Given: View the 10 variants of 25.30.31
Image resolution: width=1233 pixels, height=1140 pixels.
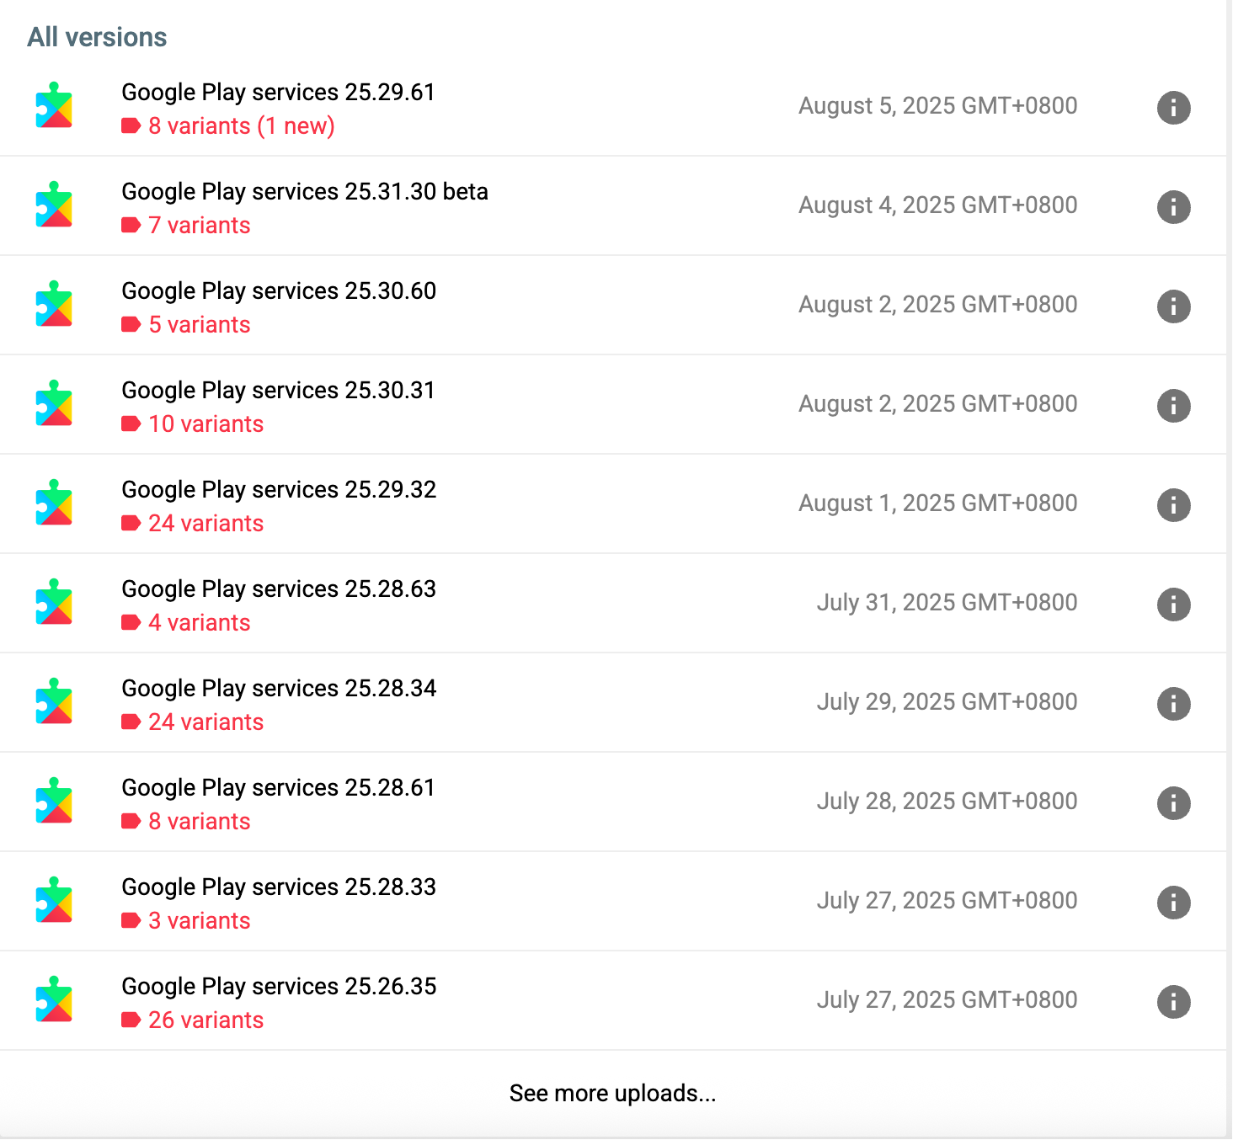Looking at the screenshot, I should pos(205,424).
